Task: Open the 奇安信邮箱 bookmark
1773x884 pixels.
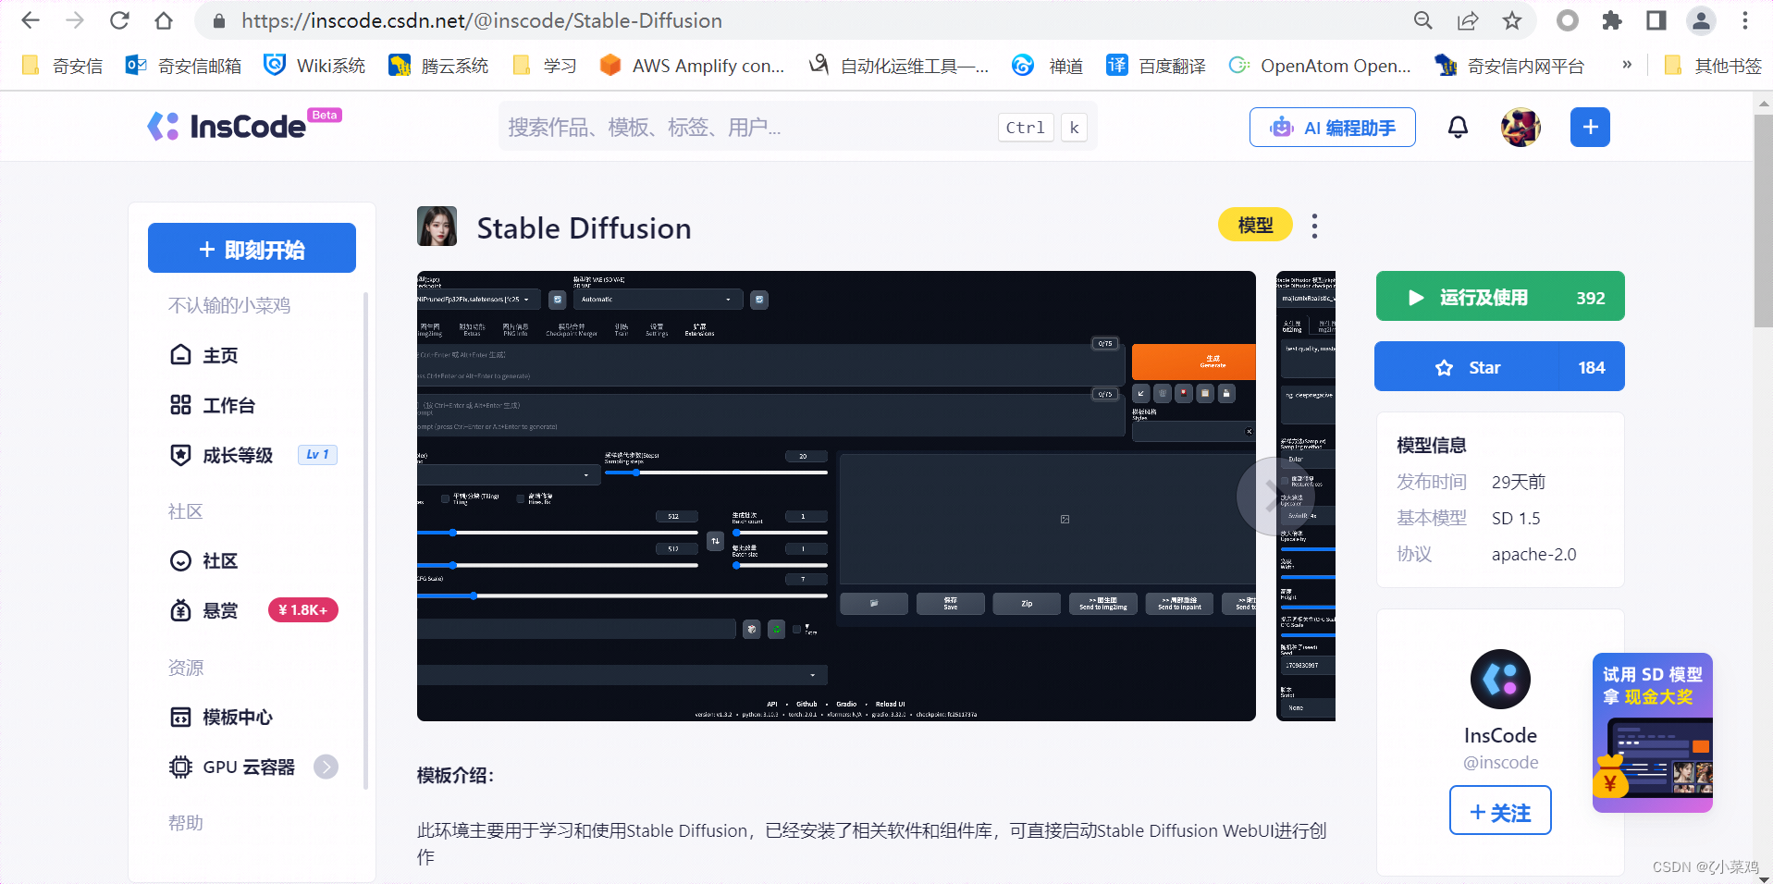Action: click(183, 65)
